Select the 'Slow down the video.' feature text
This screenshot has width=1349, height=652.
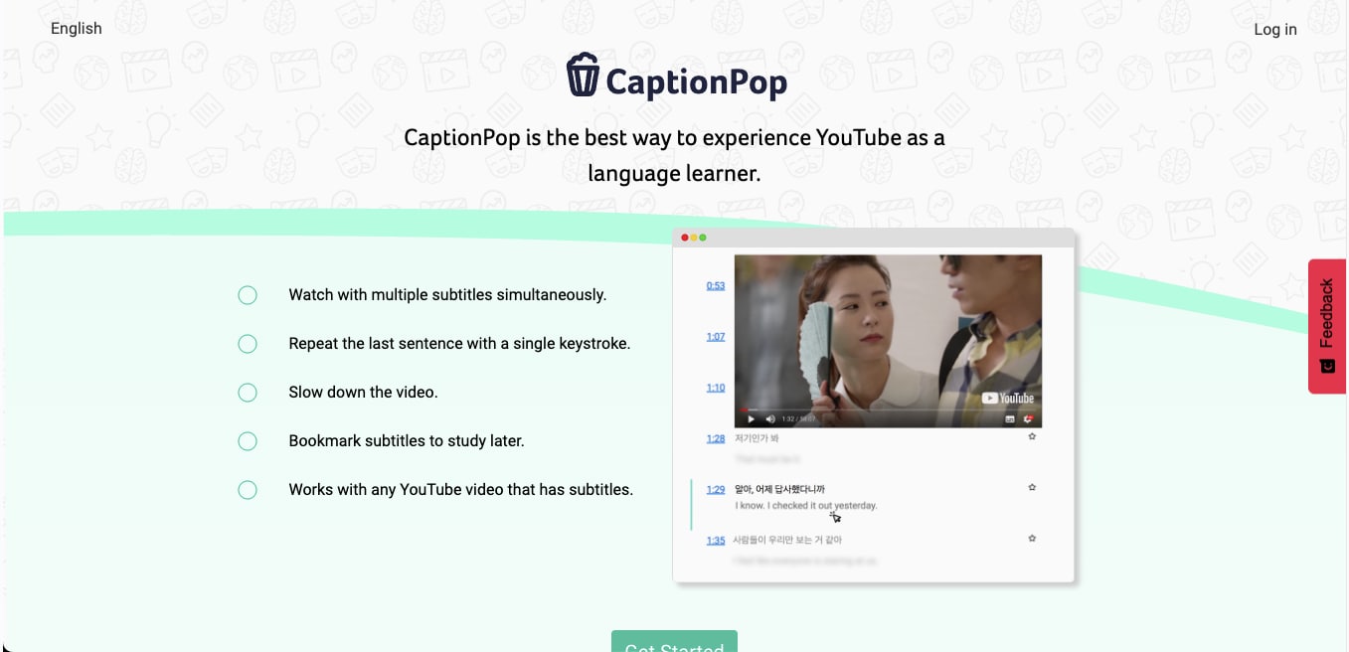363,393
